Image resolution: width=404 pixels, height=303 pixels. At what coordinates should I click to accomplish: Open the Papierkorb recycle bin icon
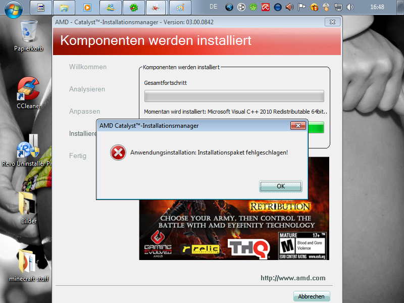point(29,36)
